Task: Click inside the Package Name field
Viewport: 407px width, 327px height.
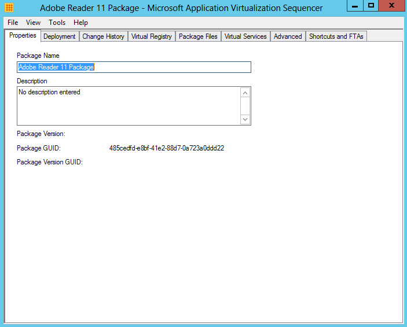Action: (134, 67)
